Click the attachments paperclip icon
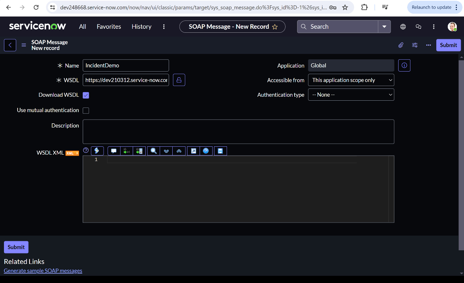 [x=401, y=45]
